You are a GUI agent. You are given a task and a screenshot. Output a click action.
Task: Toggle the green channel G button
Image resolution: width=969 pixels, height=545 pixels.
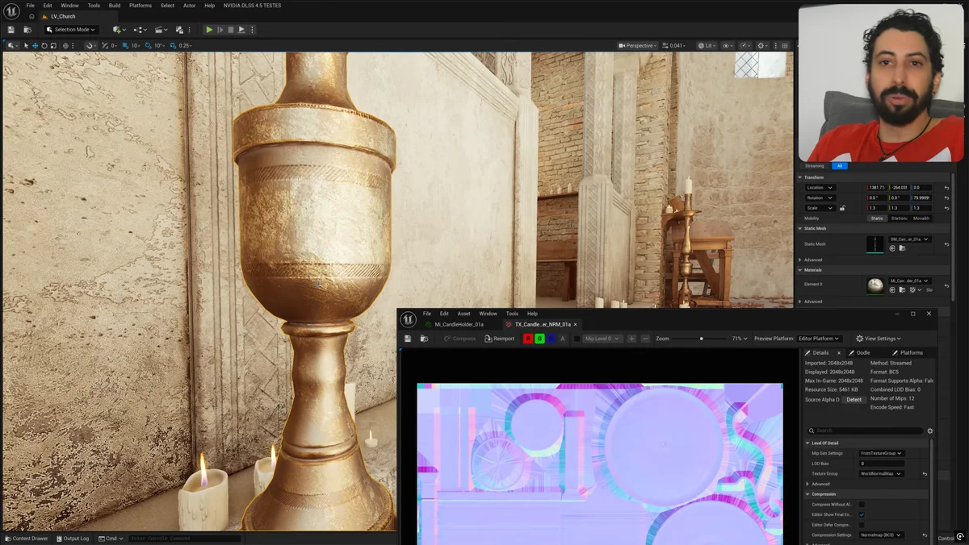[x=539, y=339]
